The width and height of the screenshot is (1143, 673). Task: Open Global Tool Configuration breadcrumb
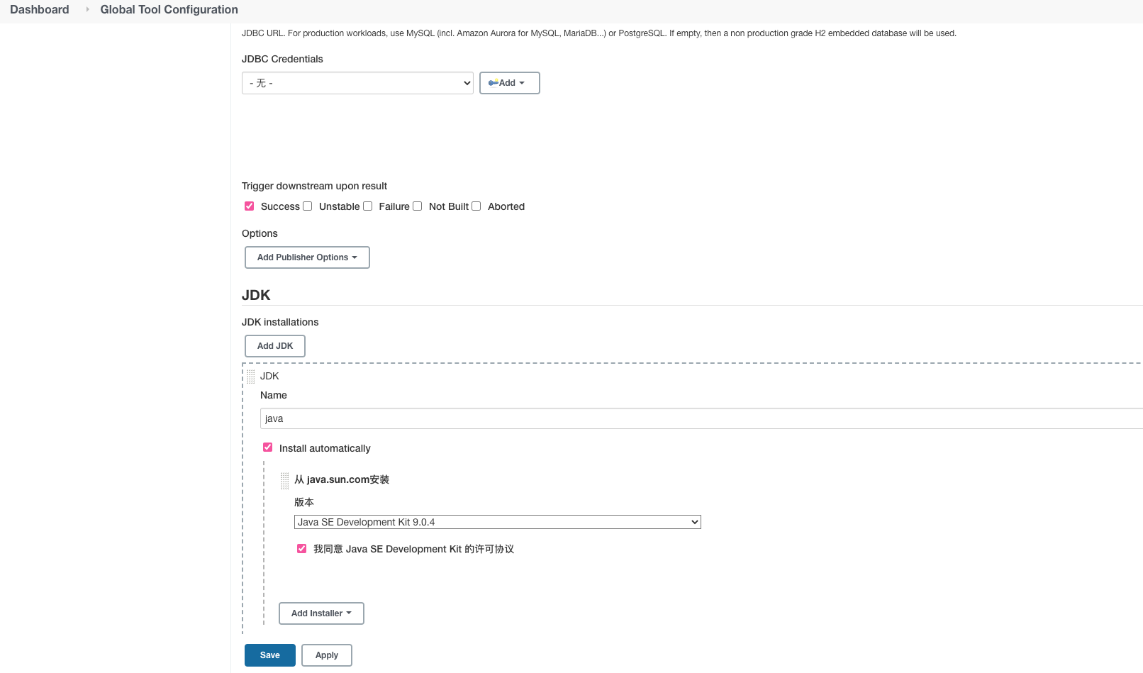tap(169, 9)
